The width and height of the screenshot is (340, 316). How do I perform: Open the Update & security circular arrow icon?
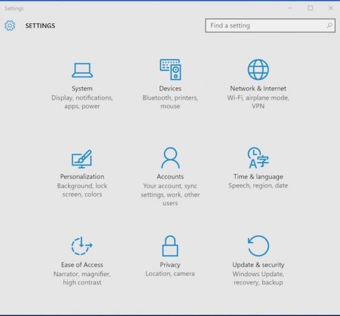(x=258, y=246)
